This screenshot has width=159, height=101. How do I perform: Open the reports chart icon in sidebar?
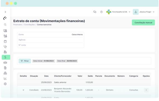coord(5,78)
